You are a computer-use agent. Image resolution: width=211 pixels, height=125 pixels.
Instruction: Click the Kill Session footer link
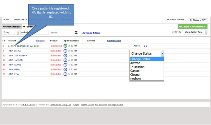coord(101,105)
